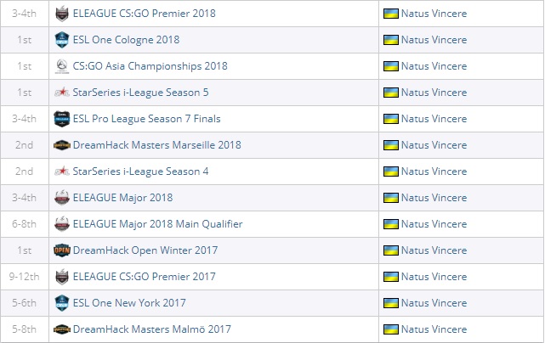
Task: Select Natus Vincere in the DreamHack Open Winter 2017 row
Action: 434,250
